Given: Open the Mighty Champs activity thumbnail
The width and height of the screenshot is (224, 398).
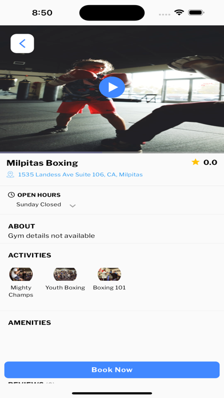Looking at the screenshot, I should (x=21, y=274).
